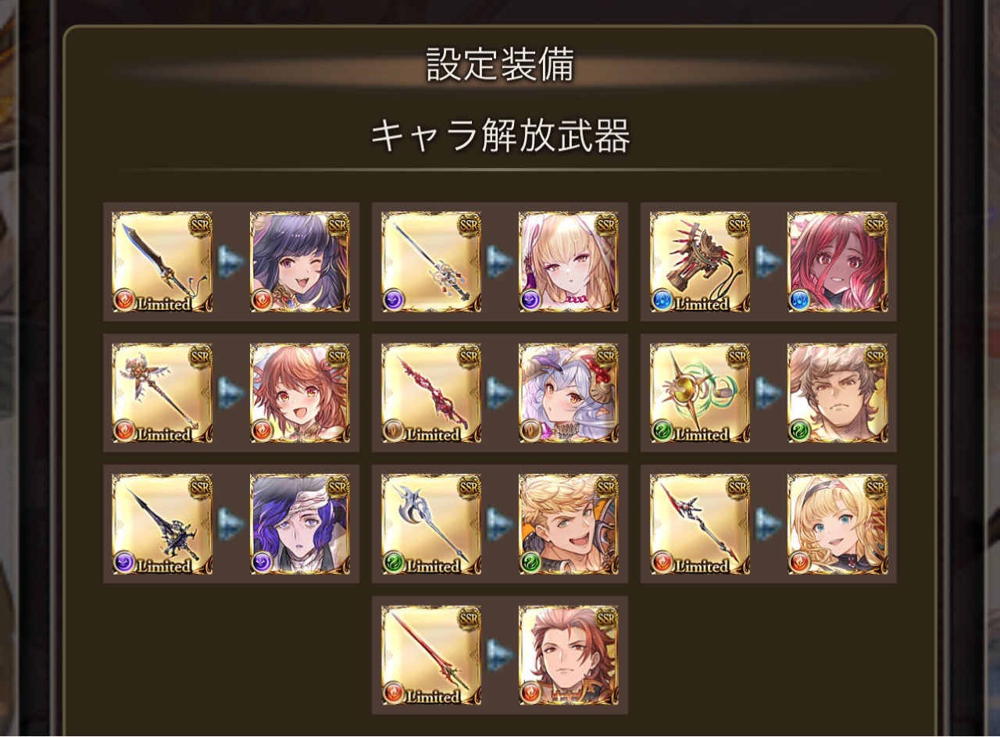
Task: Open the blond grinning wind man portrait
Action: tap(569, 525)
